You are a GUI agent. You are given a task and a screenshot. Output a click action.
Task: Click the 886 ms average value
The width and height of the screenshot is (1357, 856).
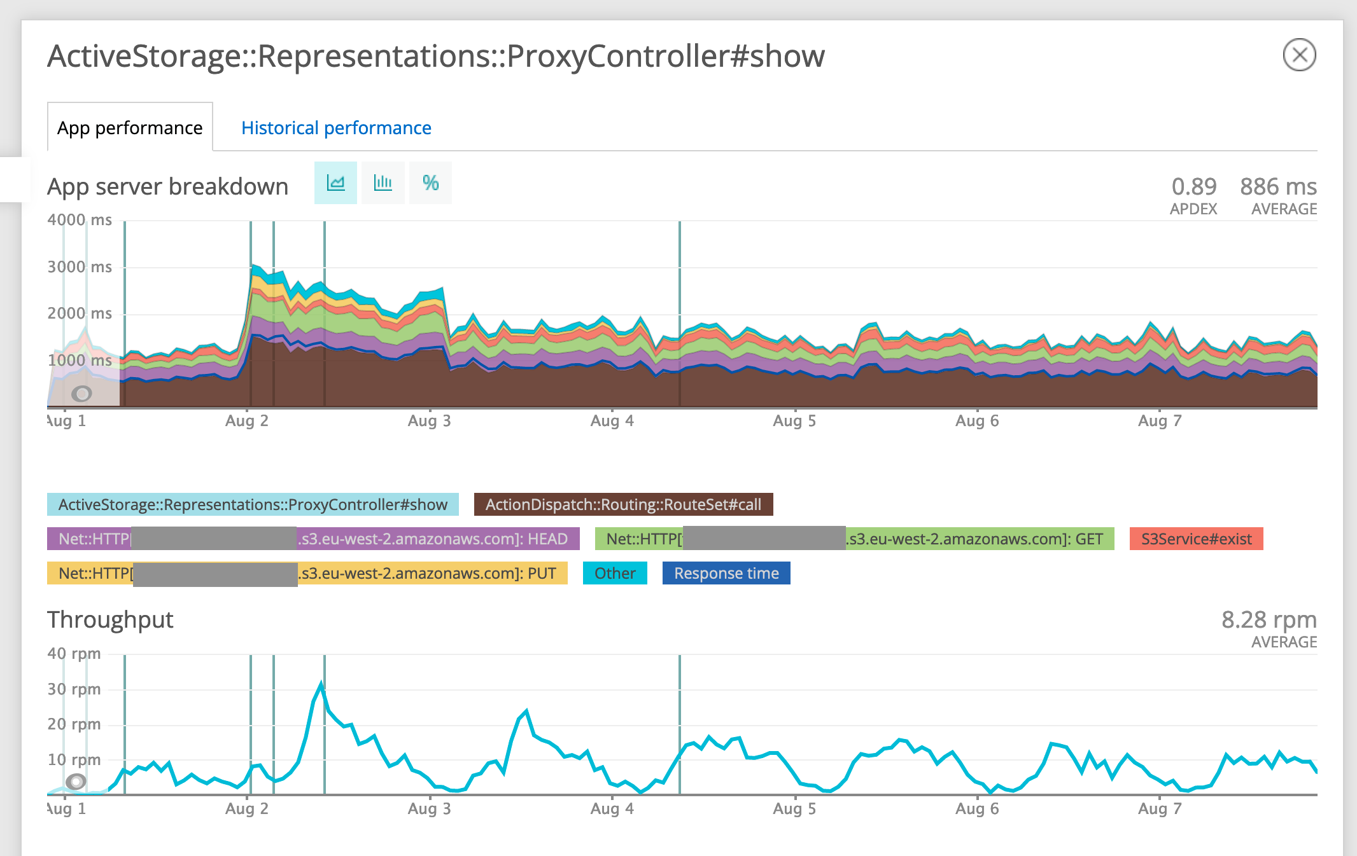pos(1278,187)
